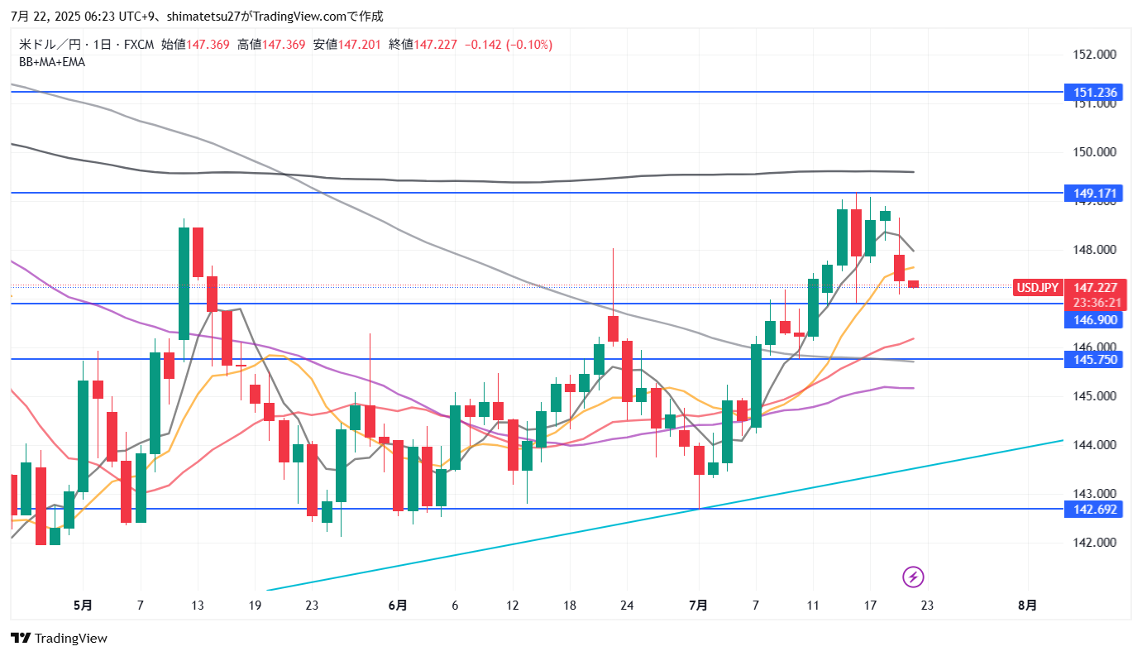Select the 142.692 horizontal line price label
This screenshot has height=656, width=1142.
tap(1095, 510)
